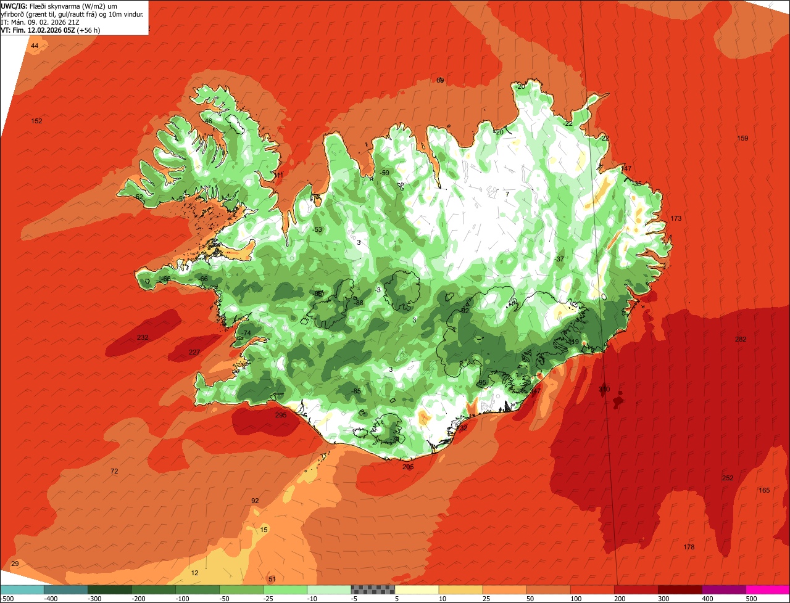The width and height of the screenshot is (790, 603).
Task: Select the map value -53 on land
Action: pos(317,229)
